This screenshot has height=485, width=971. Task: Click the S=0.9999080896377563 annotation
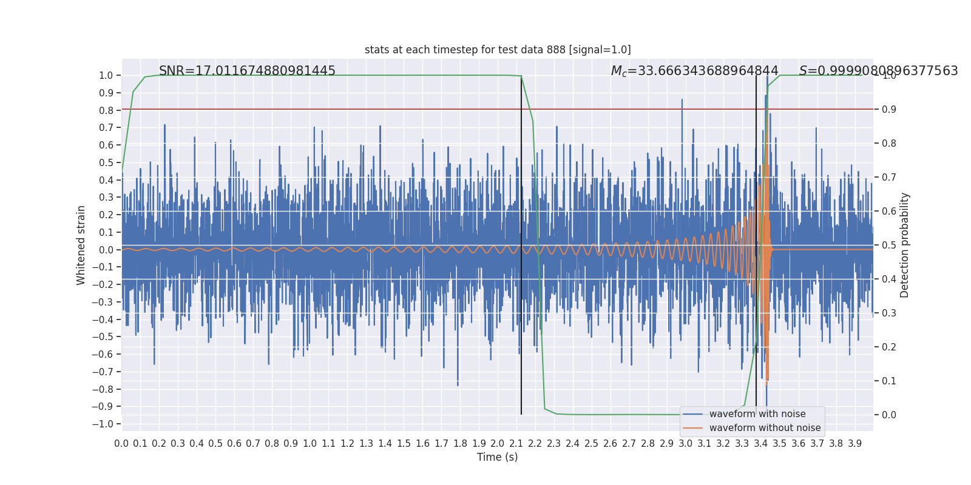(878, 71)
